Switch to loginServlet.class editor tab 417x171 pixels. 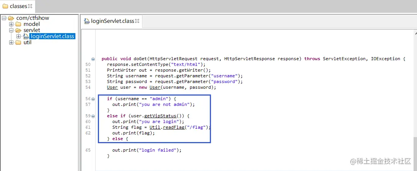pyautogui.click(x=111, y=21)
